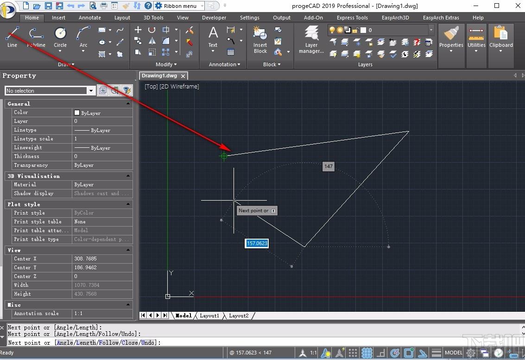Open the 3D Tools ribbon tab
The width and height of the screenshot is (525, 360).
153,18
